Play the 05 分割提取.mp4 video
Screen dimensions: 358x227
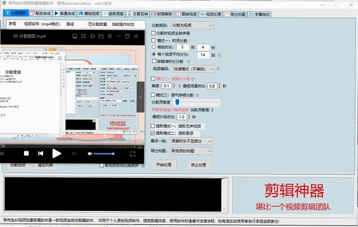57,154
